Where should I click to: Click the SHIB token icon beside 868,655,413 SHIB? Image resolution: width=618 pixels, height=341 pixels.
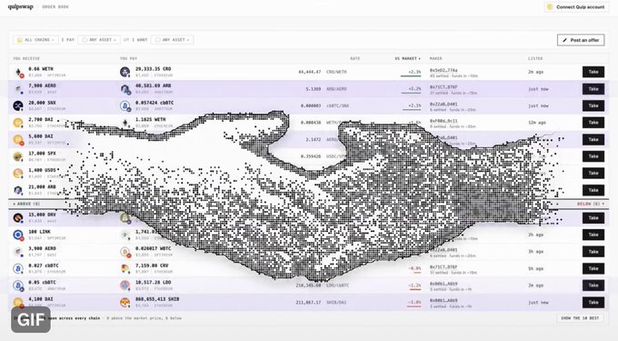(x=125, y=303)
